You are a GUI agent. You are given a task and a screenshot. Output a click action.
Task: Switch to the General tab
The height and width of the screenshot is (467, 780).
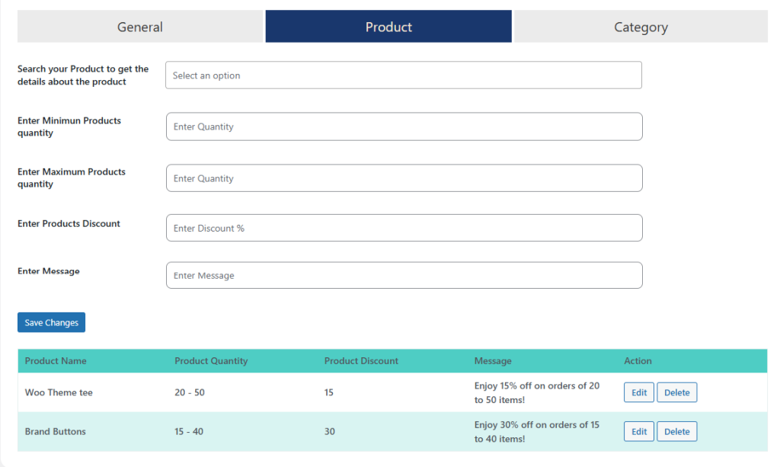(140, 27)
